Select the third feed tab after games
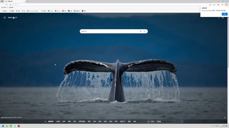This screenshot has width=229, height=128. pos(64,121)
